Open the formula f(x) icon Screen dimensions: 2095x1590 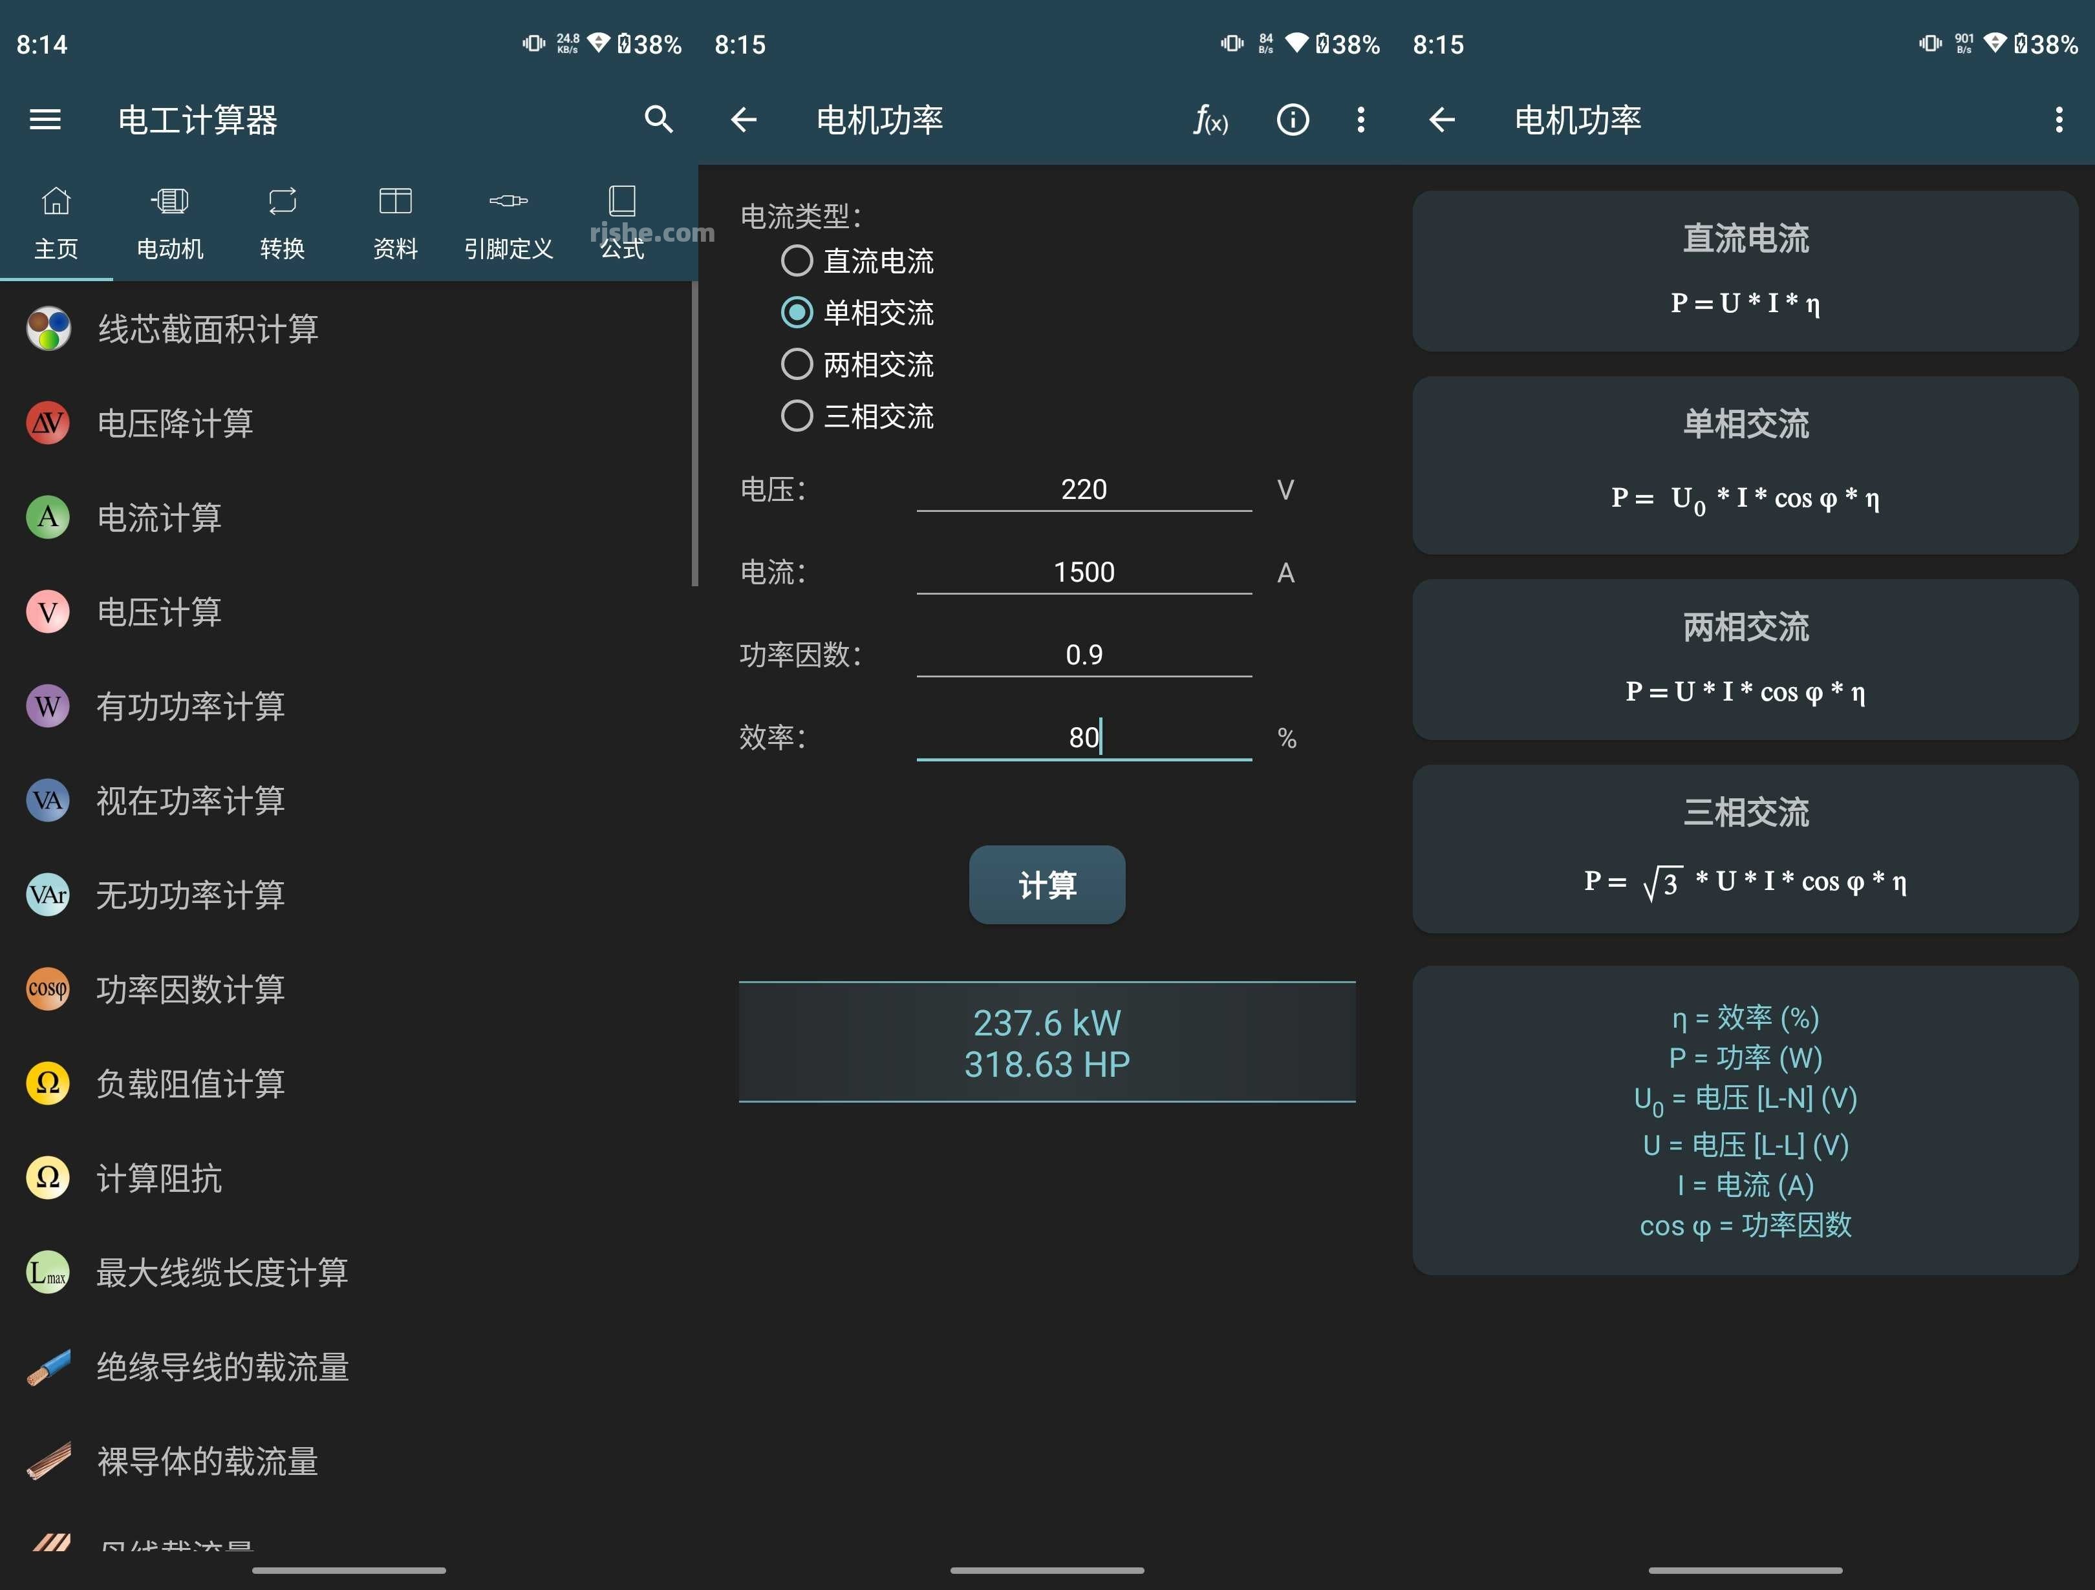pyautogui.click(x=1210, y=120)
